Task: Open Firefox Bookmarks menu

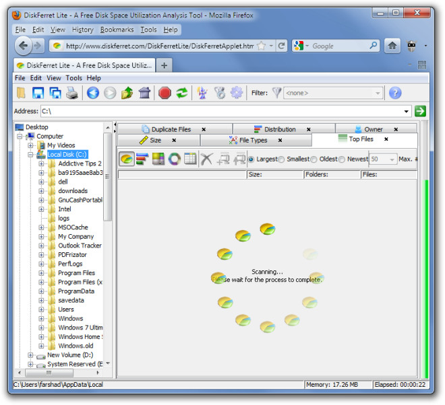Action: click(x=117, y=30)
